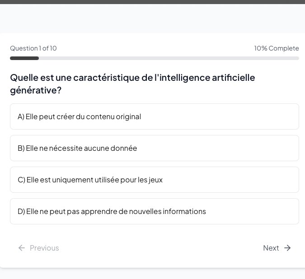Click the word "générative?" in the question title
The width and height of the screenshot is (305, 279).
(x=36, y=90)
